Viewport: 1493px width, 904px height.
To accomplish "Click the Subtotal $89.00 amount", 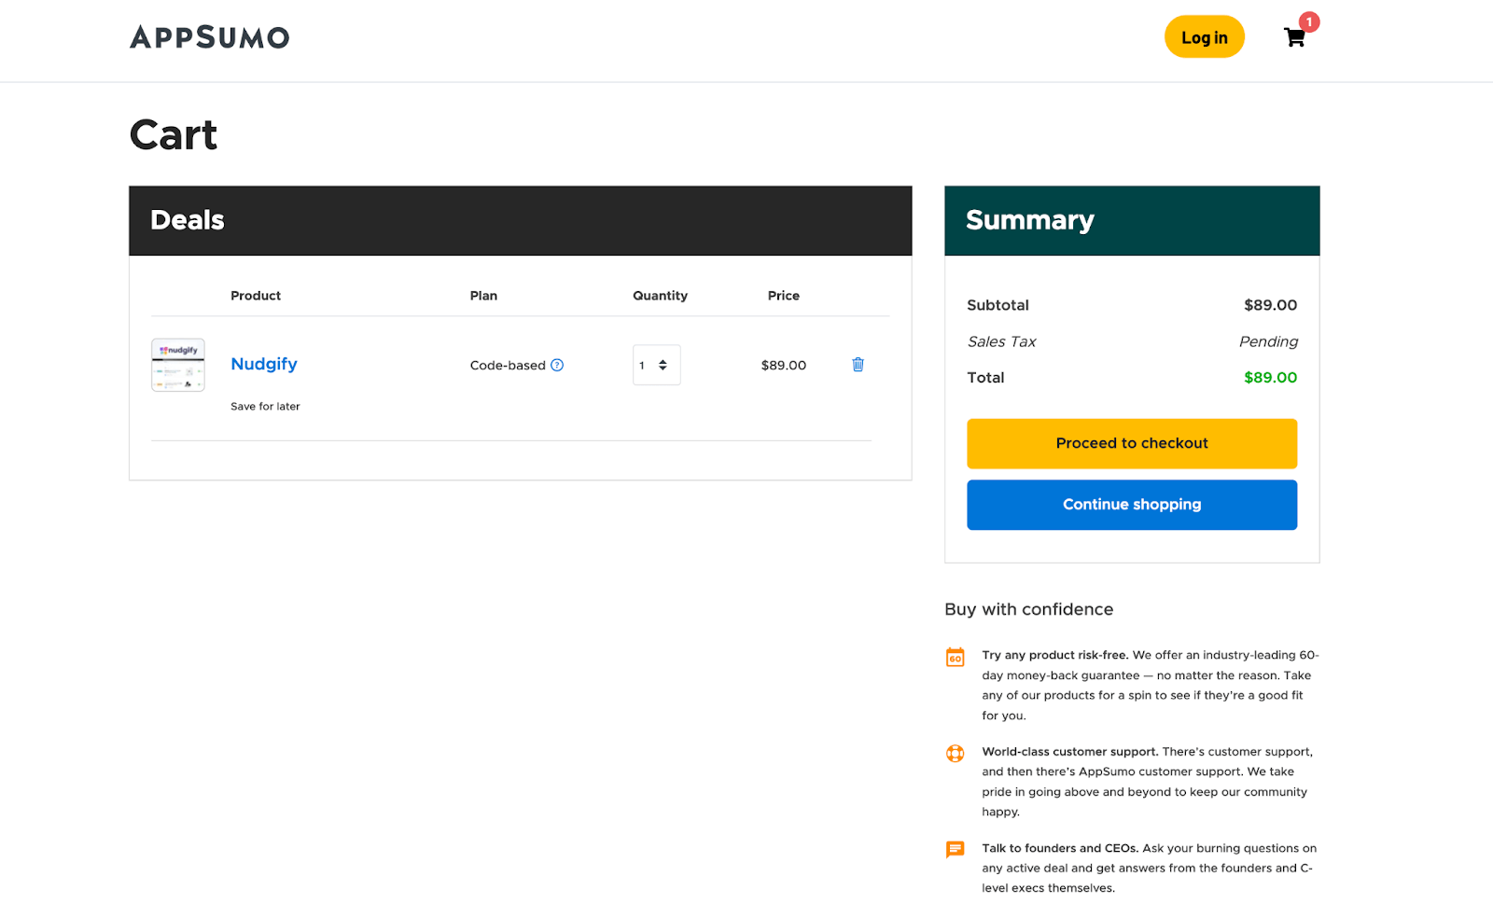I will 1270,305.
